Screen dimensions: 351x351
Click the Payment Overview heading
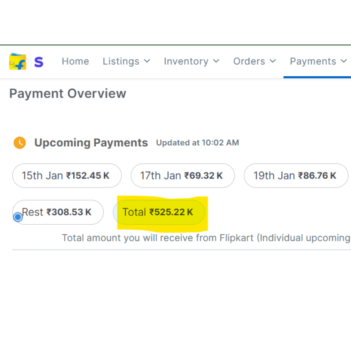(x=68, y=94)
